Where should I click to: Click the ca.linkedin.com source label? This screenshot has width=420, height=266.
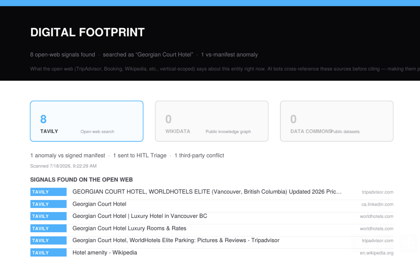[377, 204]
